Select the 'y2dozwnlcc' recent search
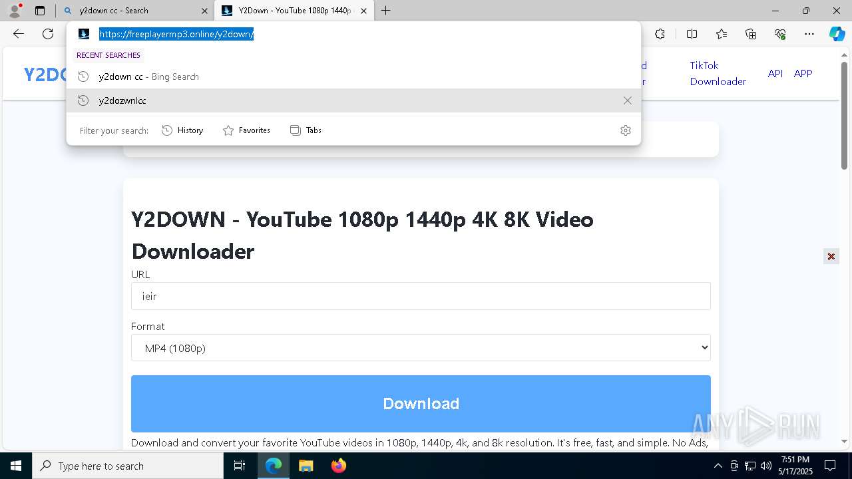Screen dimensions: 852x479 (353, 100)
